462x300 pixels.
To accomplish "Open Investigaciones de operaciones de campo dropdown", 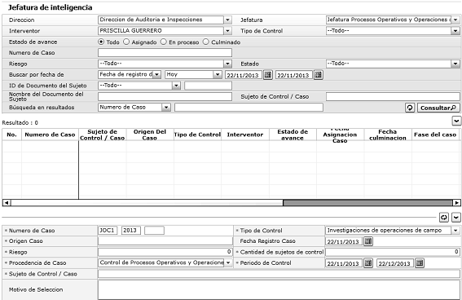I will coord(455,231).
